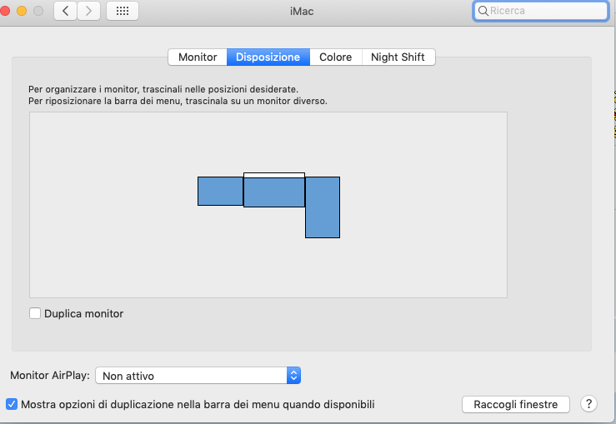Click the AirPlay dropdown blue arrows

[x=293, y=376]
